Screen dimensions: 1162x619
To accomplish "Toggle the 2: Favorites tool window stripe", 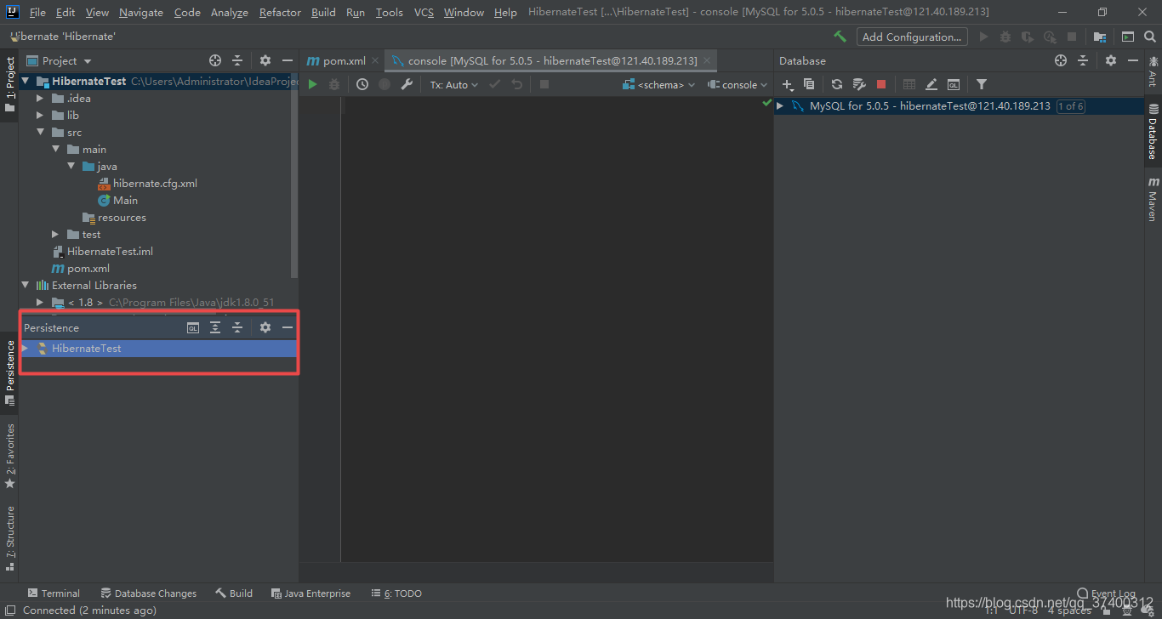I will 9,457.
